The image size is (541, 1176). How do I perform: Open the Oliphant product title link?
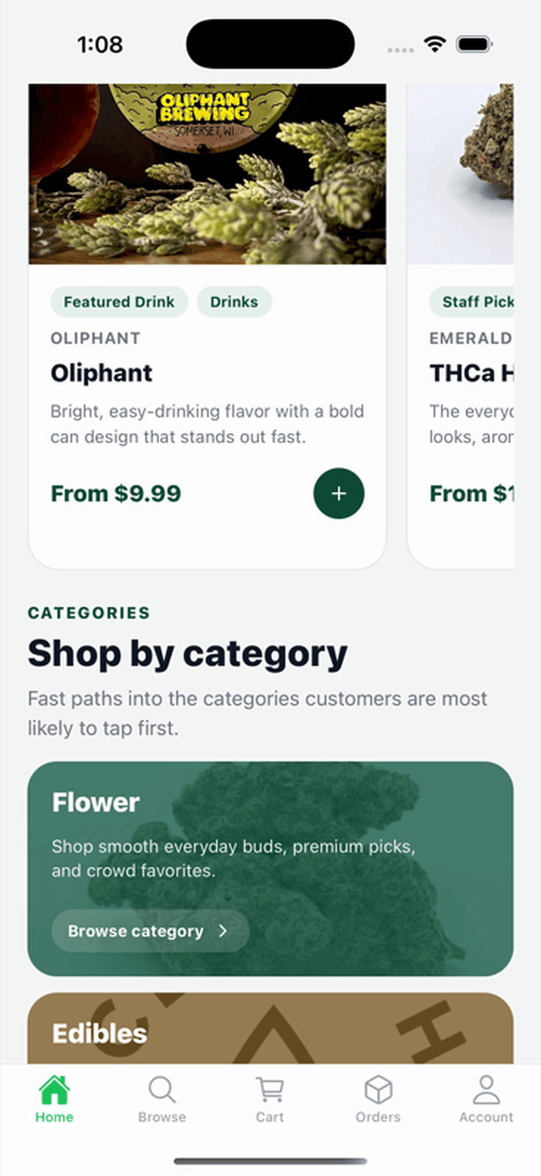[x=101, y=373]
